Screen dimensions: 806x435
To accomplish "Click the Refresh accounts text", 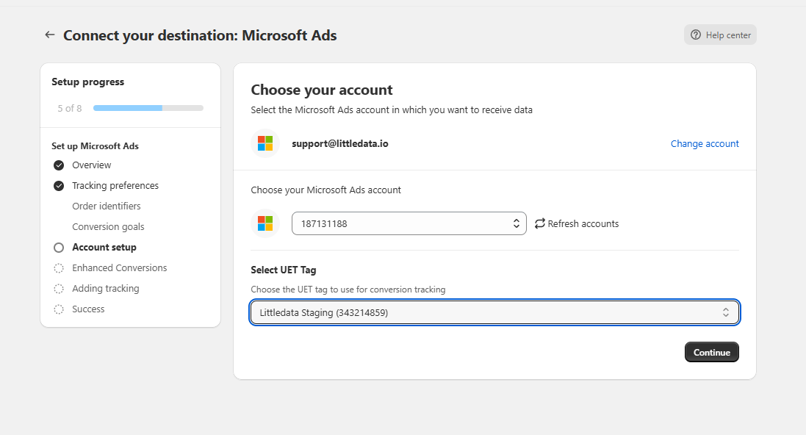I will [x=583, y=223].
